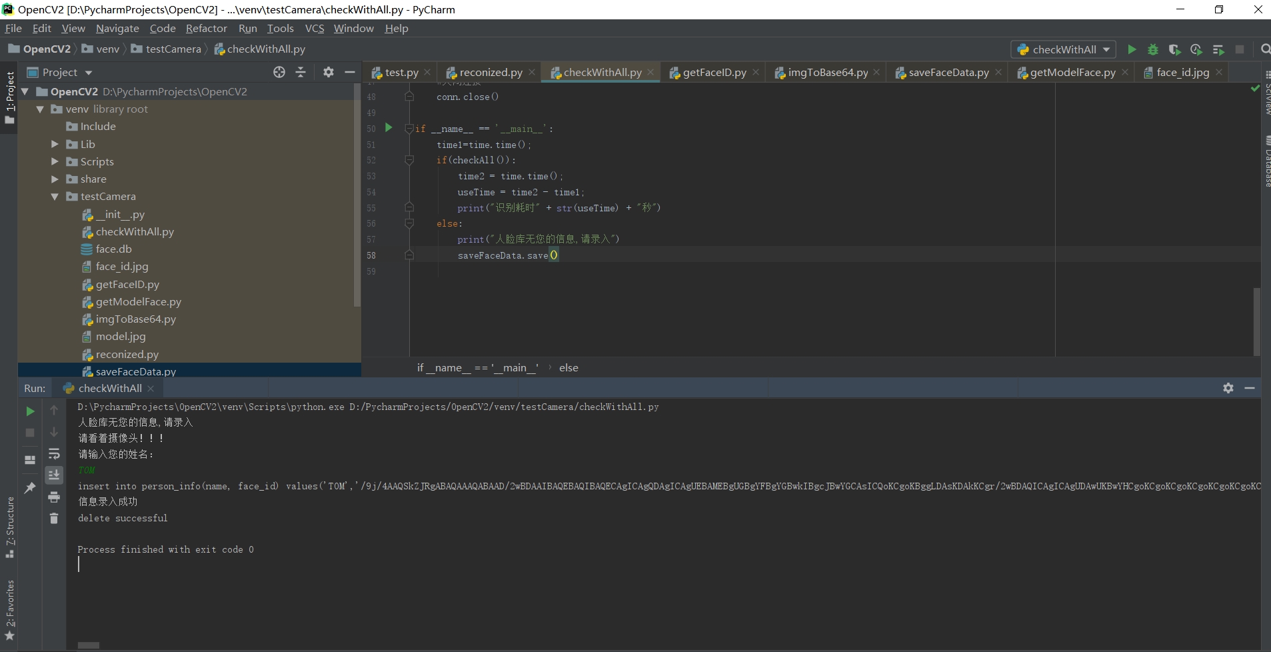The height and width of the screenshot is (652, 1271).
Task: Toggle the Structure side tool window
Action: click(9, 527)
